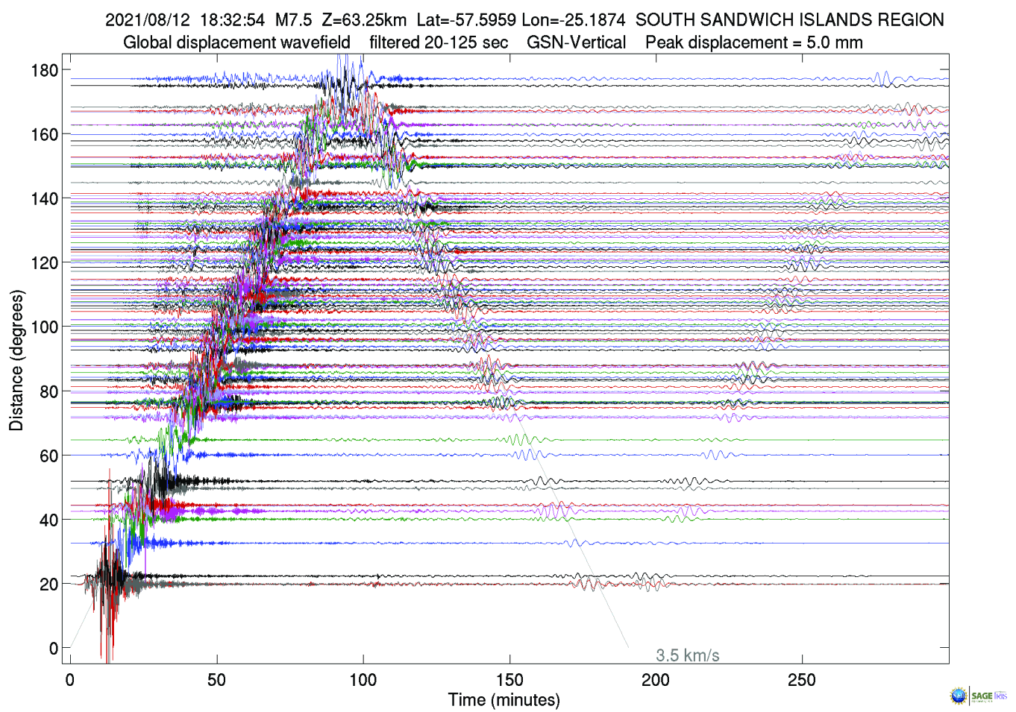
Task: Click the green SAGE logo text
Action: pos(981,696)
